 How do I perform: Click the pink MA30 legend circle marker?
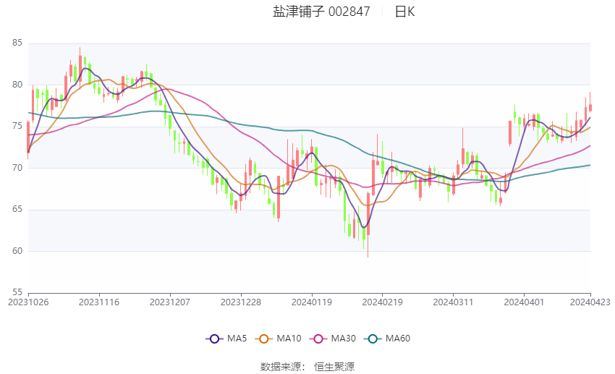click(319, 339)
